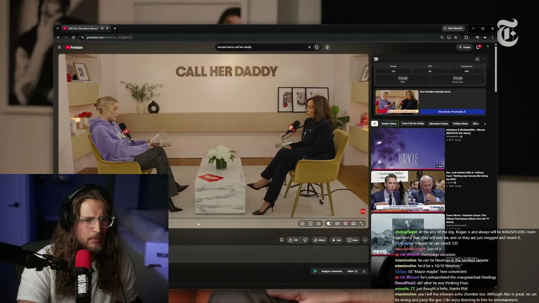Image resolution: width=539 pixels, height=303 pixels.
Task: Open YouTube notifications bell
Action: coord(478,47)
